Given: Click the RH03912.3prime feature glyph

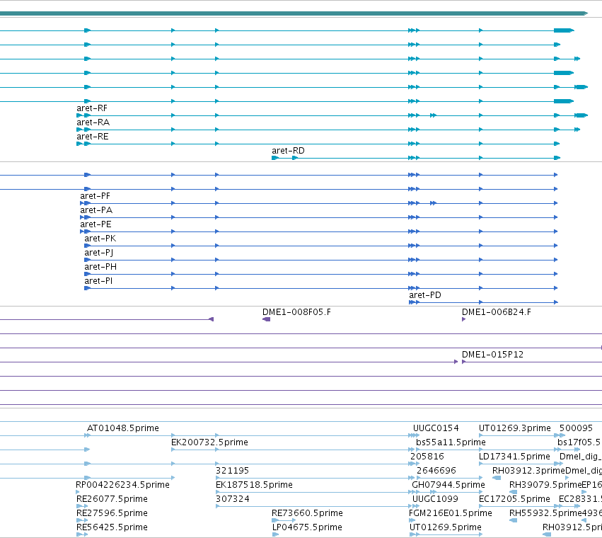Looking at the screenshot, I should point(497,478).
